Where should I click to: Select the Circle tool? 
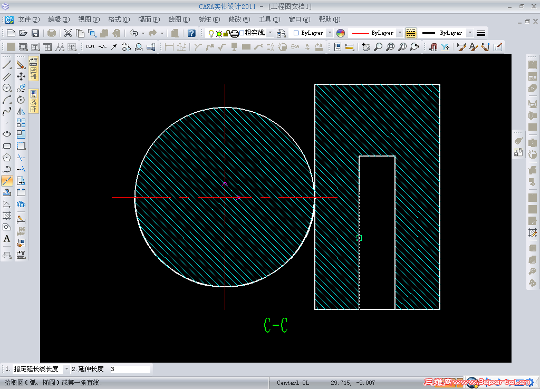(x=7, y=88)
